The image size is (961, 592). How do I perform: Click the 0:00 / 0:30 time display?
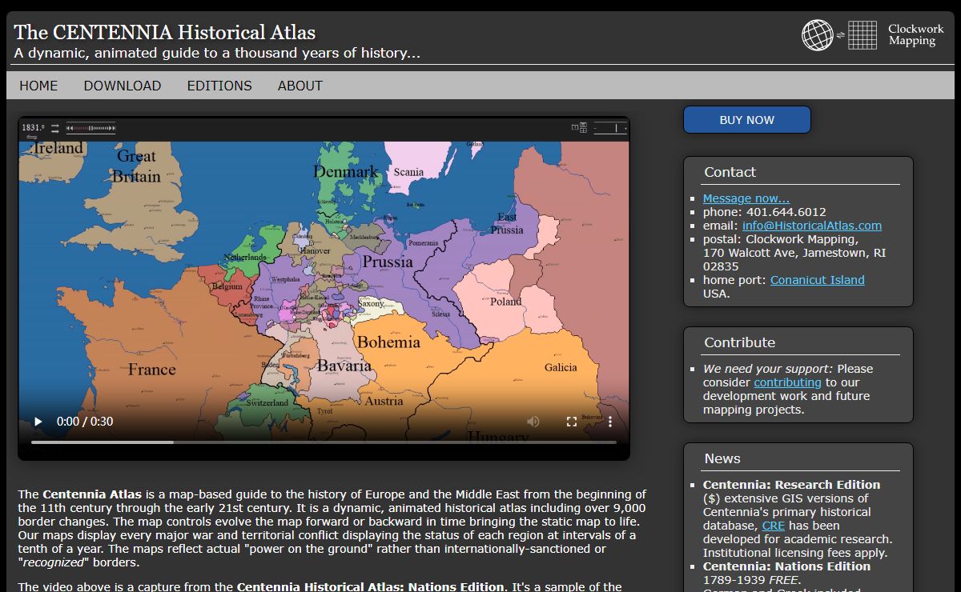point(85,422)
